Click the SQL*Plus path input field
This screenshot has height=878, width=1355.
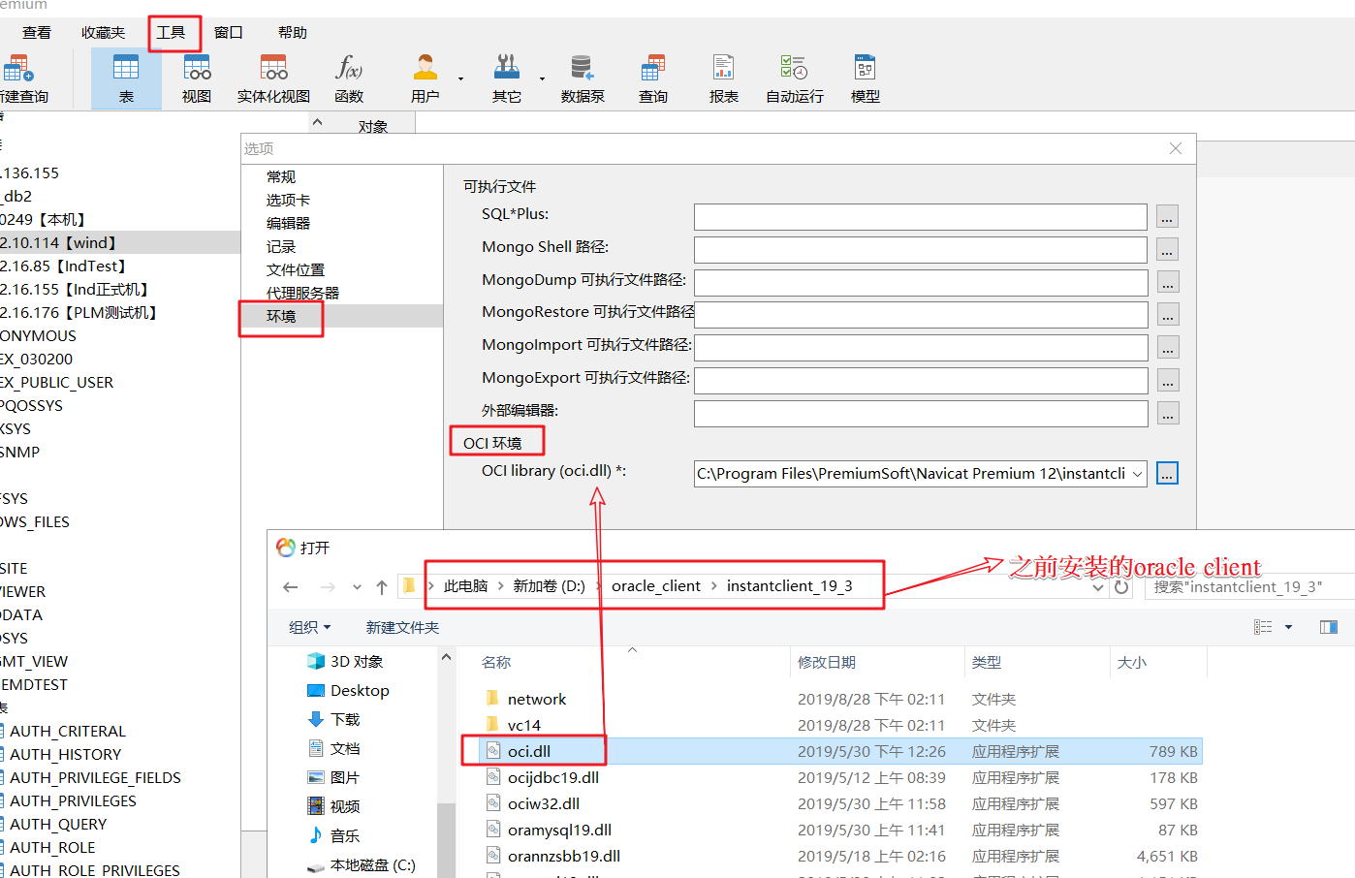[921, 217]
